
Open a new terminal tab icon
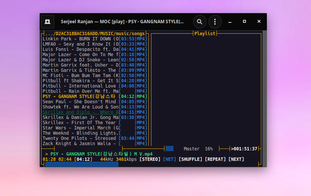tap(47, 22)
